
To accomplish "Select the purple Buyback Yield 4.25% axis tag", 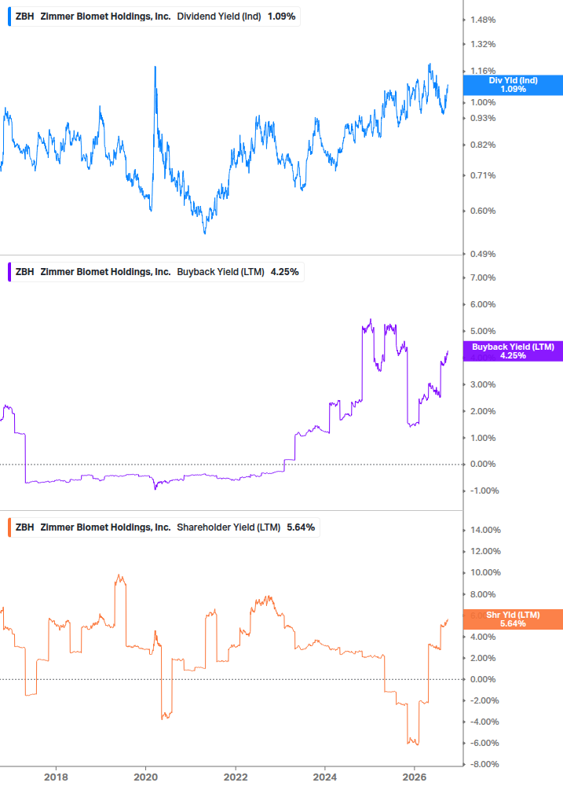I will tap(513, 351).
